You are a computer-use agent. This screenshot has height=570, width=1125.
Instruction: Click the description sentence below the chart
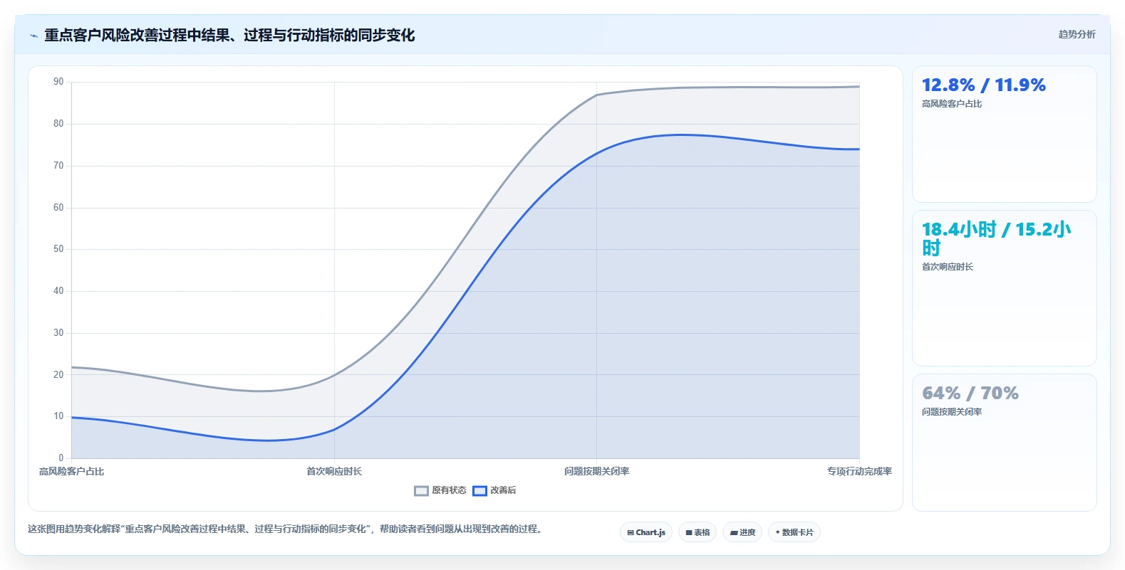286,529
